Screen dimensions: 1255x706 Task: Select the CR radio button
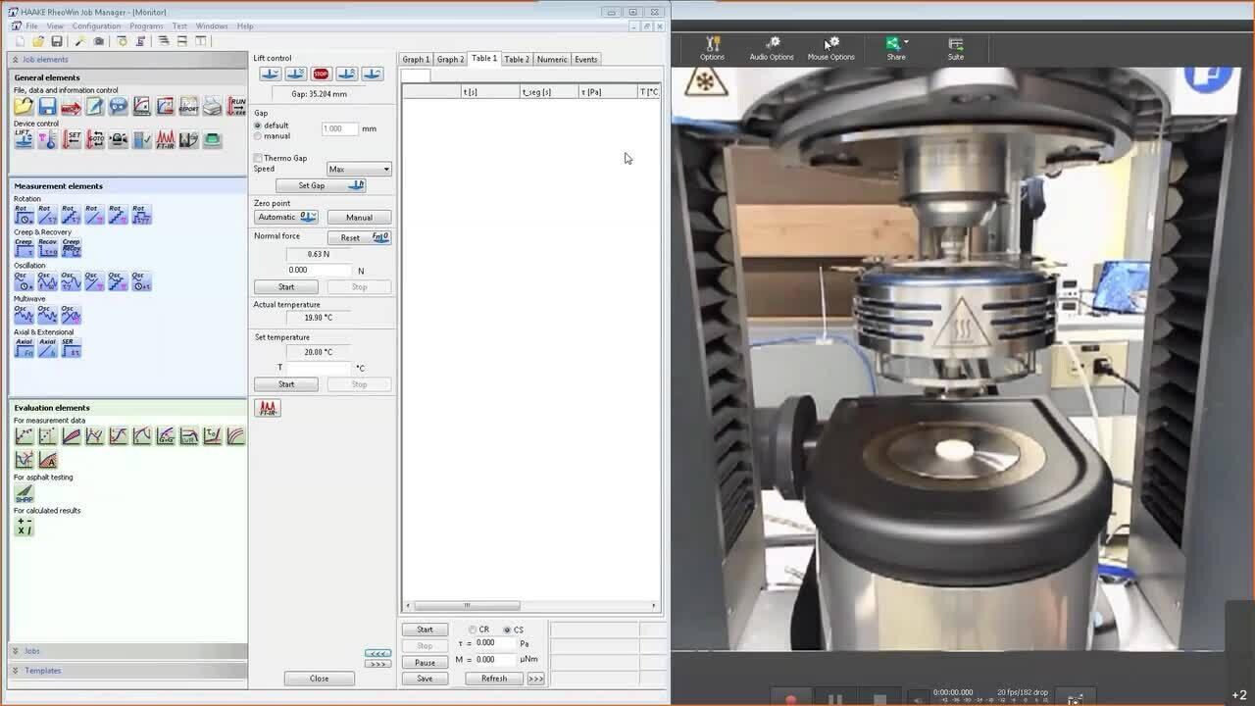tap(473, 630)
